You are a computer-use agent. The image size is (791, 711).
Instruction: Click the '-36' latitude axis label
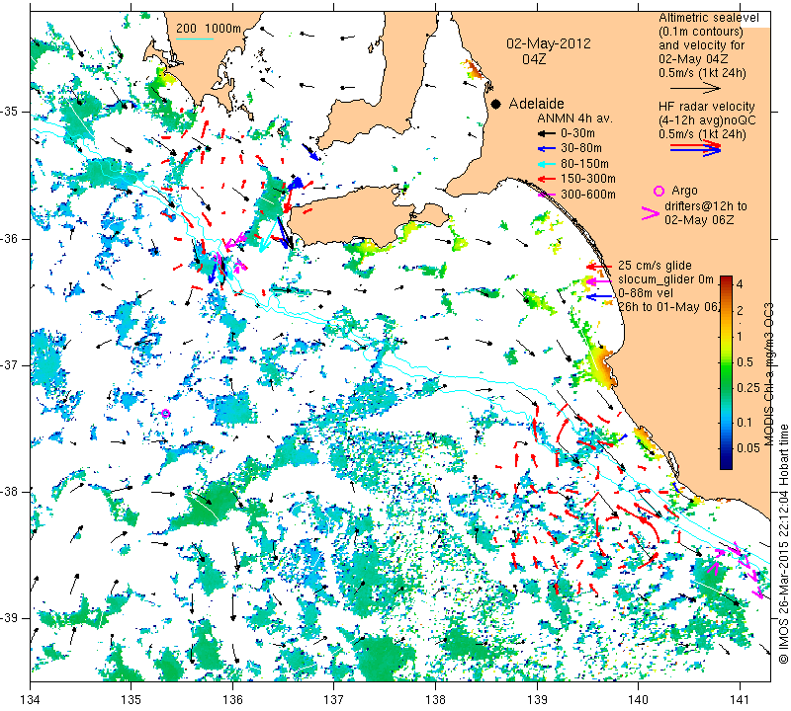point(9,238)
